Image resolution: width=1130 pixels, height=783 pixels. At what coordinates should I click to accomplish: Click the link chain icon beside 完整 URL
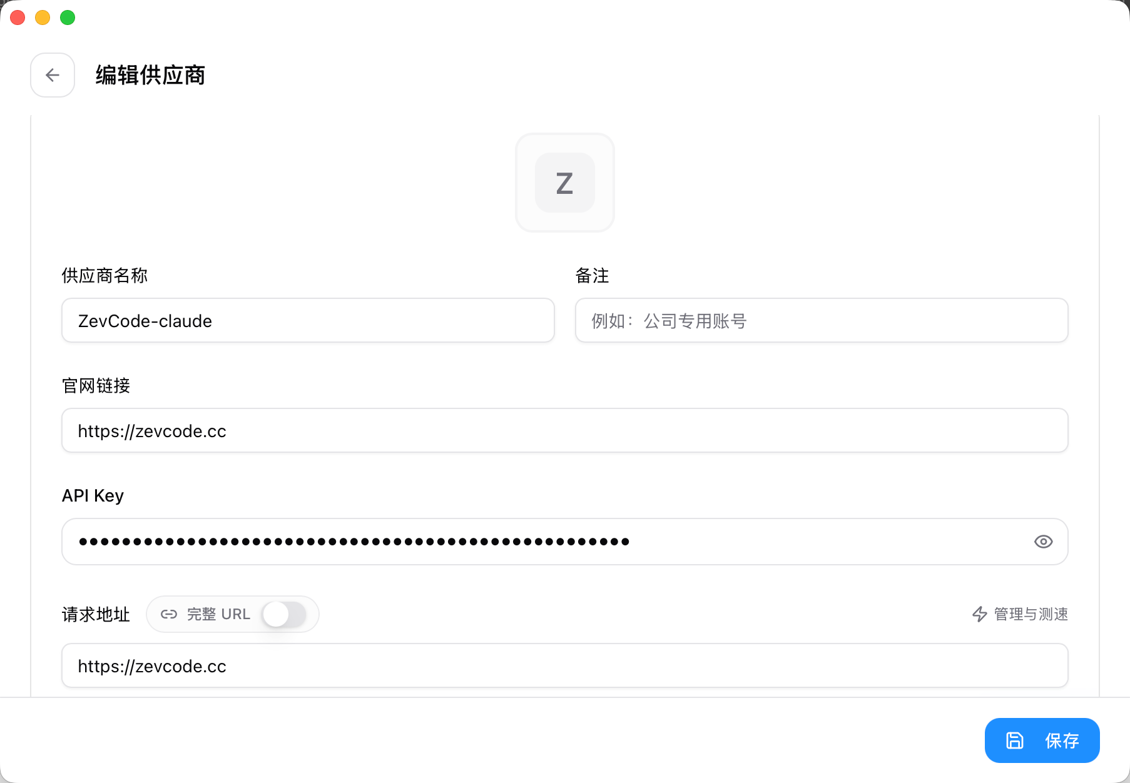[169, 614]
